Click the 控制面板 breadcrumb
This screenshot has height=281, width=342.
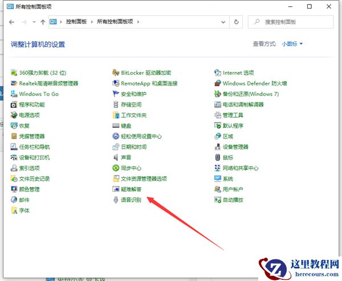pyautogui.click(x=76, y=22)
